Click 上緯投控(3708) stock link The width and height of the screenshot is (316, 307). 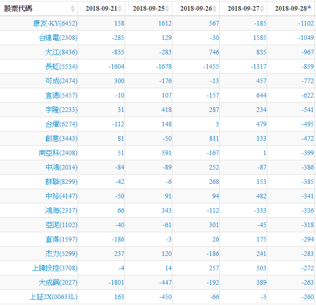click(55, 268)
